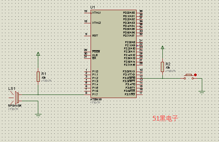The width and height of the screenshot is (219, 142).
Task: Click the XTAL1 pin label
Action: coord(96,13)
